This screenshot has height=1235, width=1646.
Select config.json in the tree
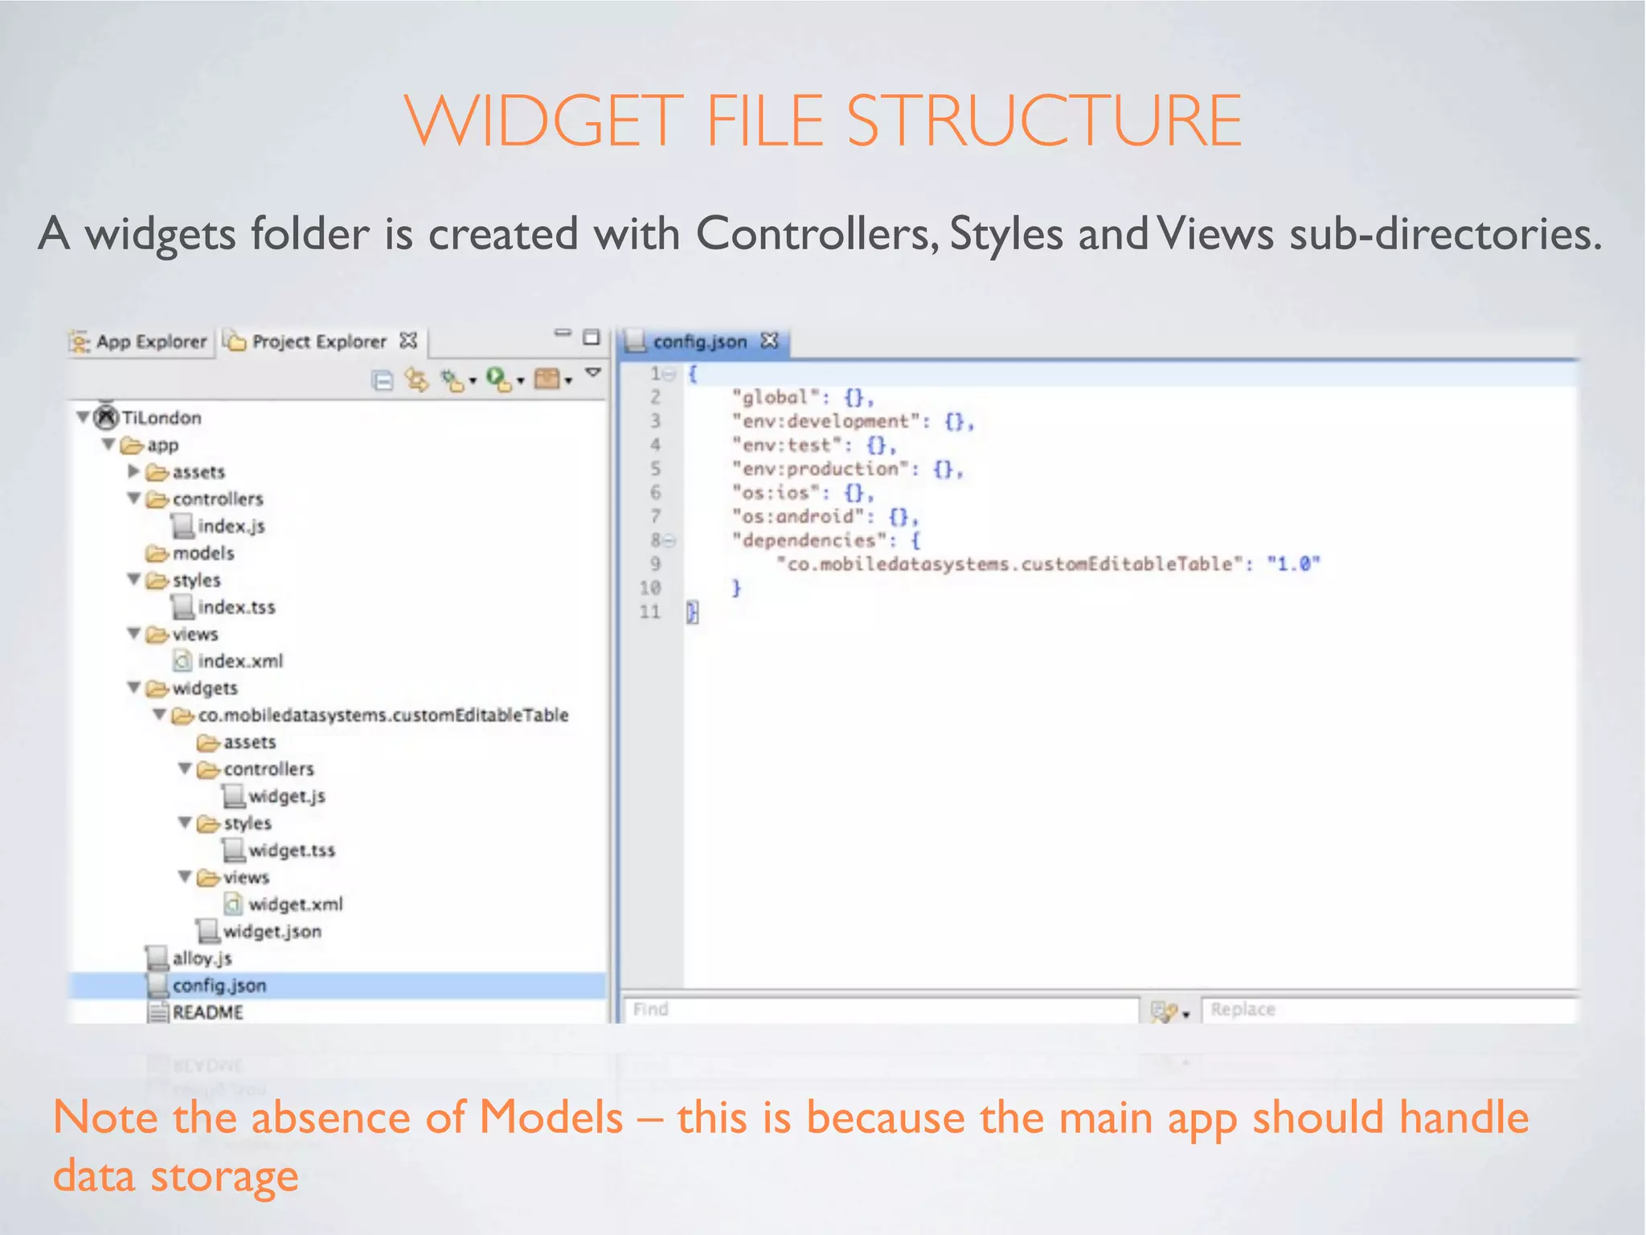pos(219,986)
